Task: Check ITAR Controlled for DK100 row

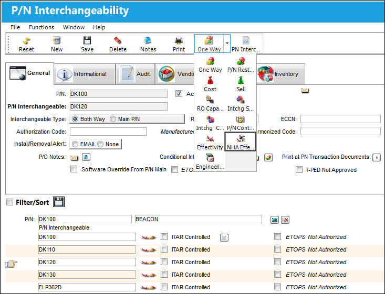Action: [164, 237]
